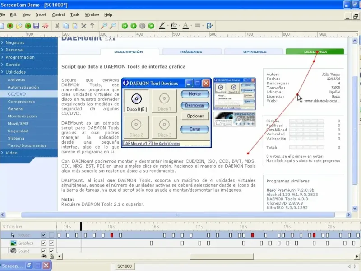This screenshot has width=361, height=271.
Task: Paste from the clipboard icon
Action: (75, 26)
